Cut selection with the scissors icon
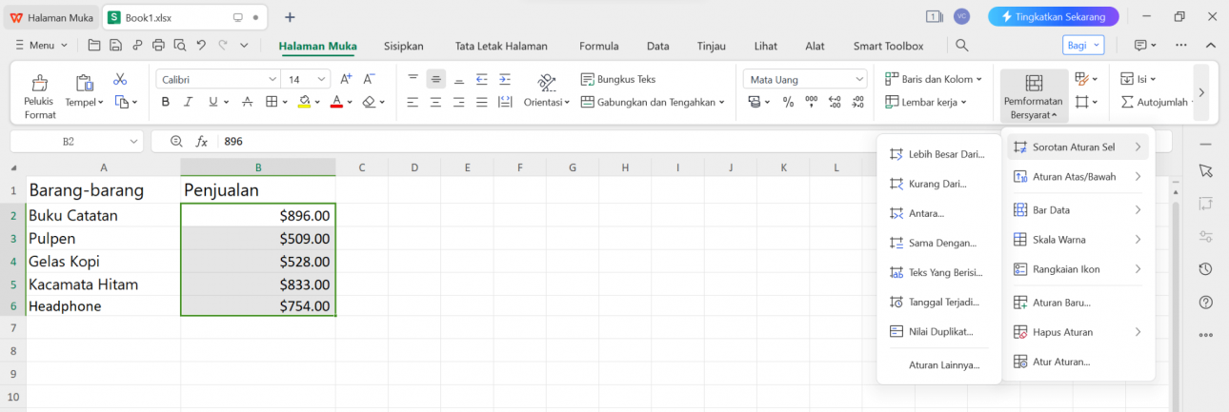1229x412 pixels. pyautogui.click(x=120, y=80)
